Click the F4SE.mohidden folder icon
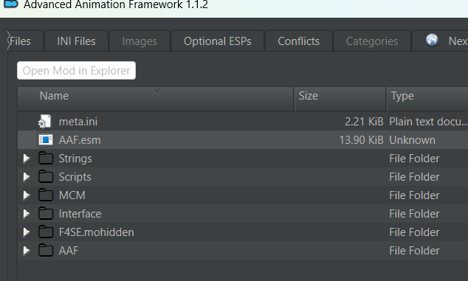This screenshot has width=468, height=281. [x=46, y=232]
